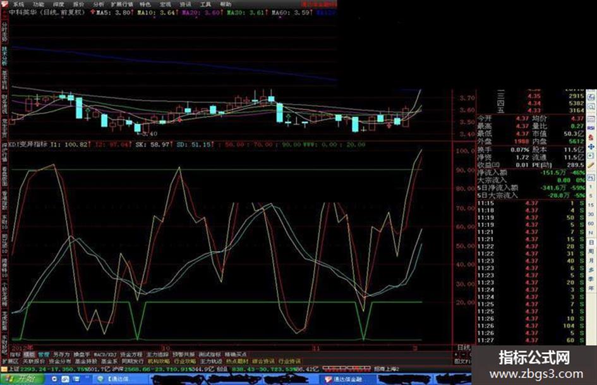
Task: Select the 指标 tab below the chart
Action: 15,355
